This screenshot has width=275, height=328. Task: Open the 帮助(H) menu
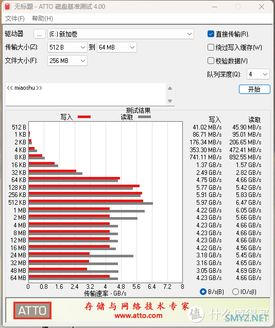coord(42,19)
